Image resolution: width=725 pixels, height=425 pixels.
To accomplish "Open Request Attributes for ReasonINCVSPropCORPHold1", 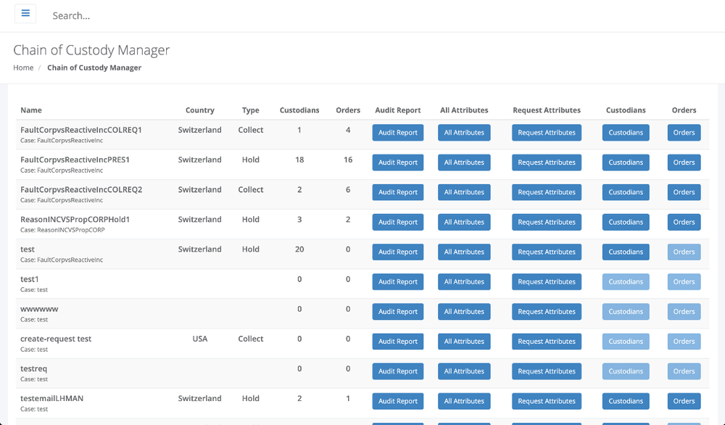I will [x=547, y=222].
